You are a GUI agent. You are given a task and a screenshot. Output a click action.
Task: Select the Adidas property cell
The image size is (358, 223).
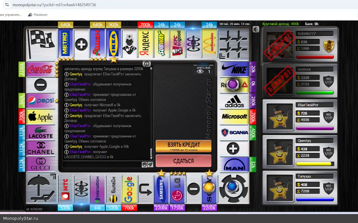tap(234, 101)
